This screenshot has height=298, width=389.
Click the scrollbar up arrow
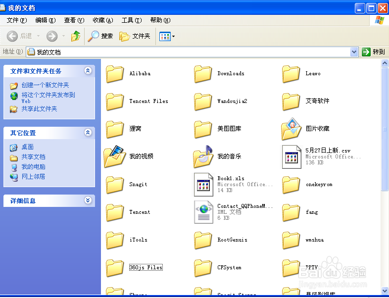(385, 63)
